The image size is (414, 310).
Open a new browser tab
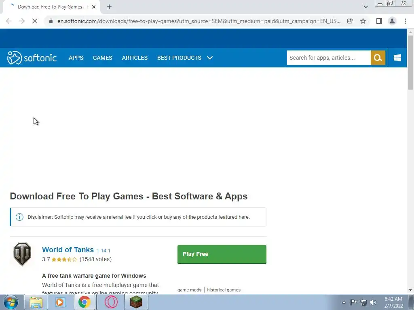[x=109, y=7]
